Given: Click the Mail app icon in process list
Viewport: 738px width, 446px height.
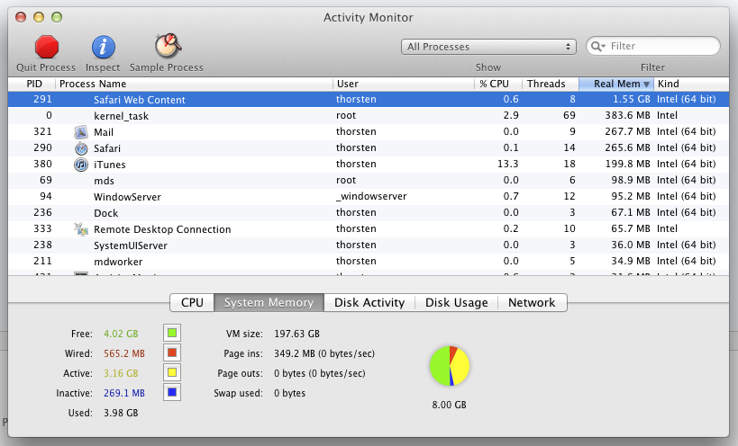Looking at the screenshot, I should [x=81, y=132].
